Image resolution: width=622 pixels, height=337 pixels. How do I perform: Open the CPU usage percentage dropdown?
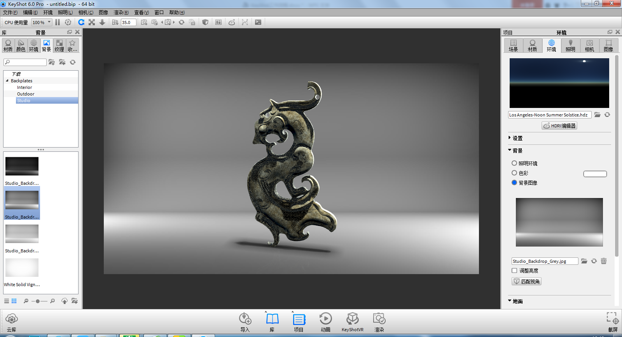tap(42, 23)
